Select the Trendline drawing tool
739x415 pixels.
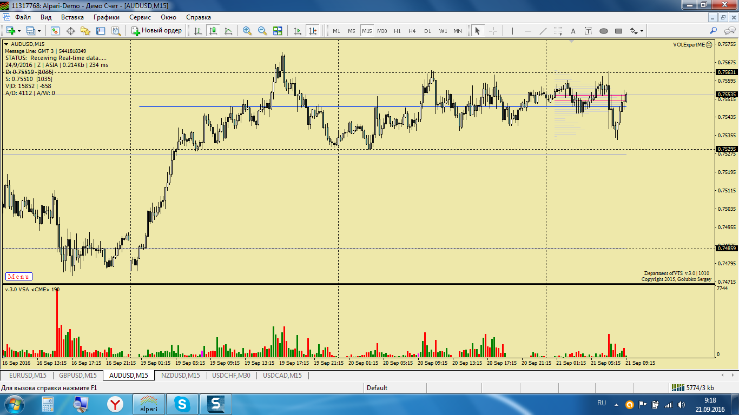pos(543,31)
